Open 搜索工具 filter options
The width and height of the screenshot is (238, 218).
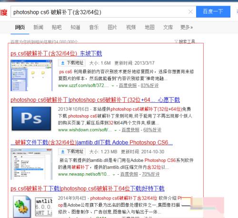[185, 41]
